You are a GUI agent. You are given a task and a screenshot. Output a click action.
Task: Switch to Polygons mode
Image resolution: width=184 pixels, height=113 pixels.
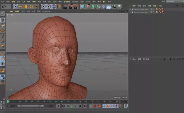pyautogui.click(x=2, y=46)
